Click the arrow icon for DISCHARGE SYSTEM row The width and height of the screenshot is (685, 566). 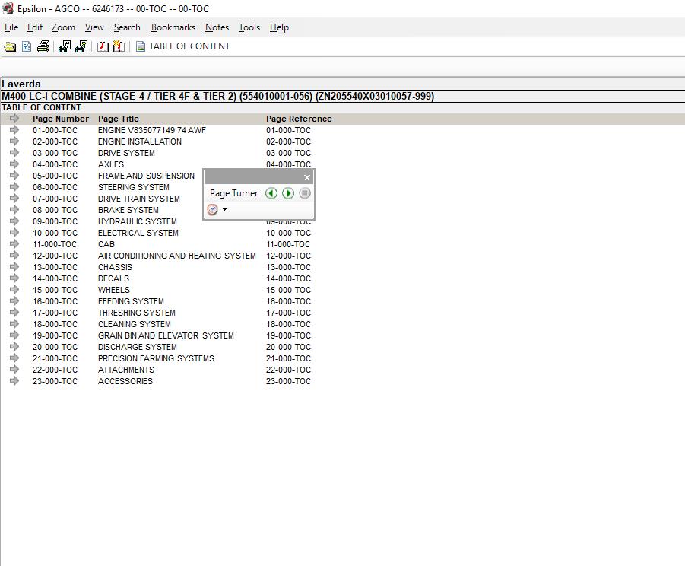[14, 347]
